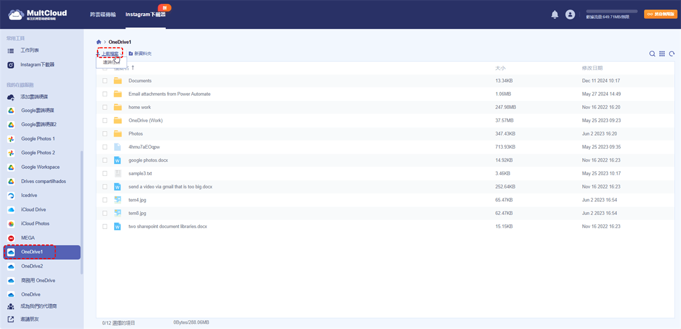Click the home work folder icon
Image resolution: width=681 pixels, height=329 pixels.
click(x=117, y=107)
